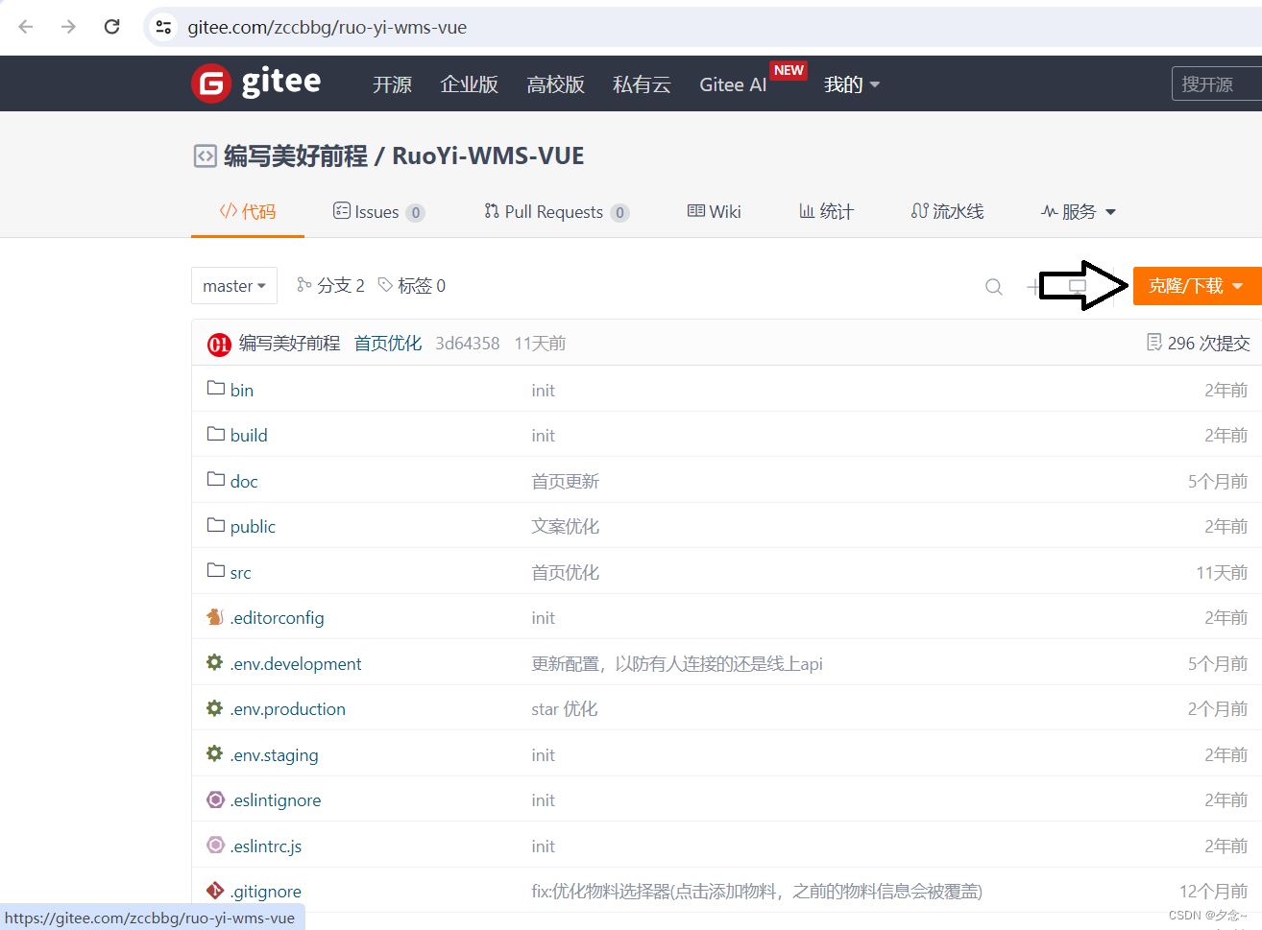Click the search magnifier icon in repo toolbar
1262x930 pixels.
pos(994,286)
